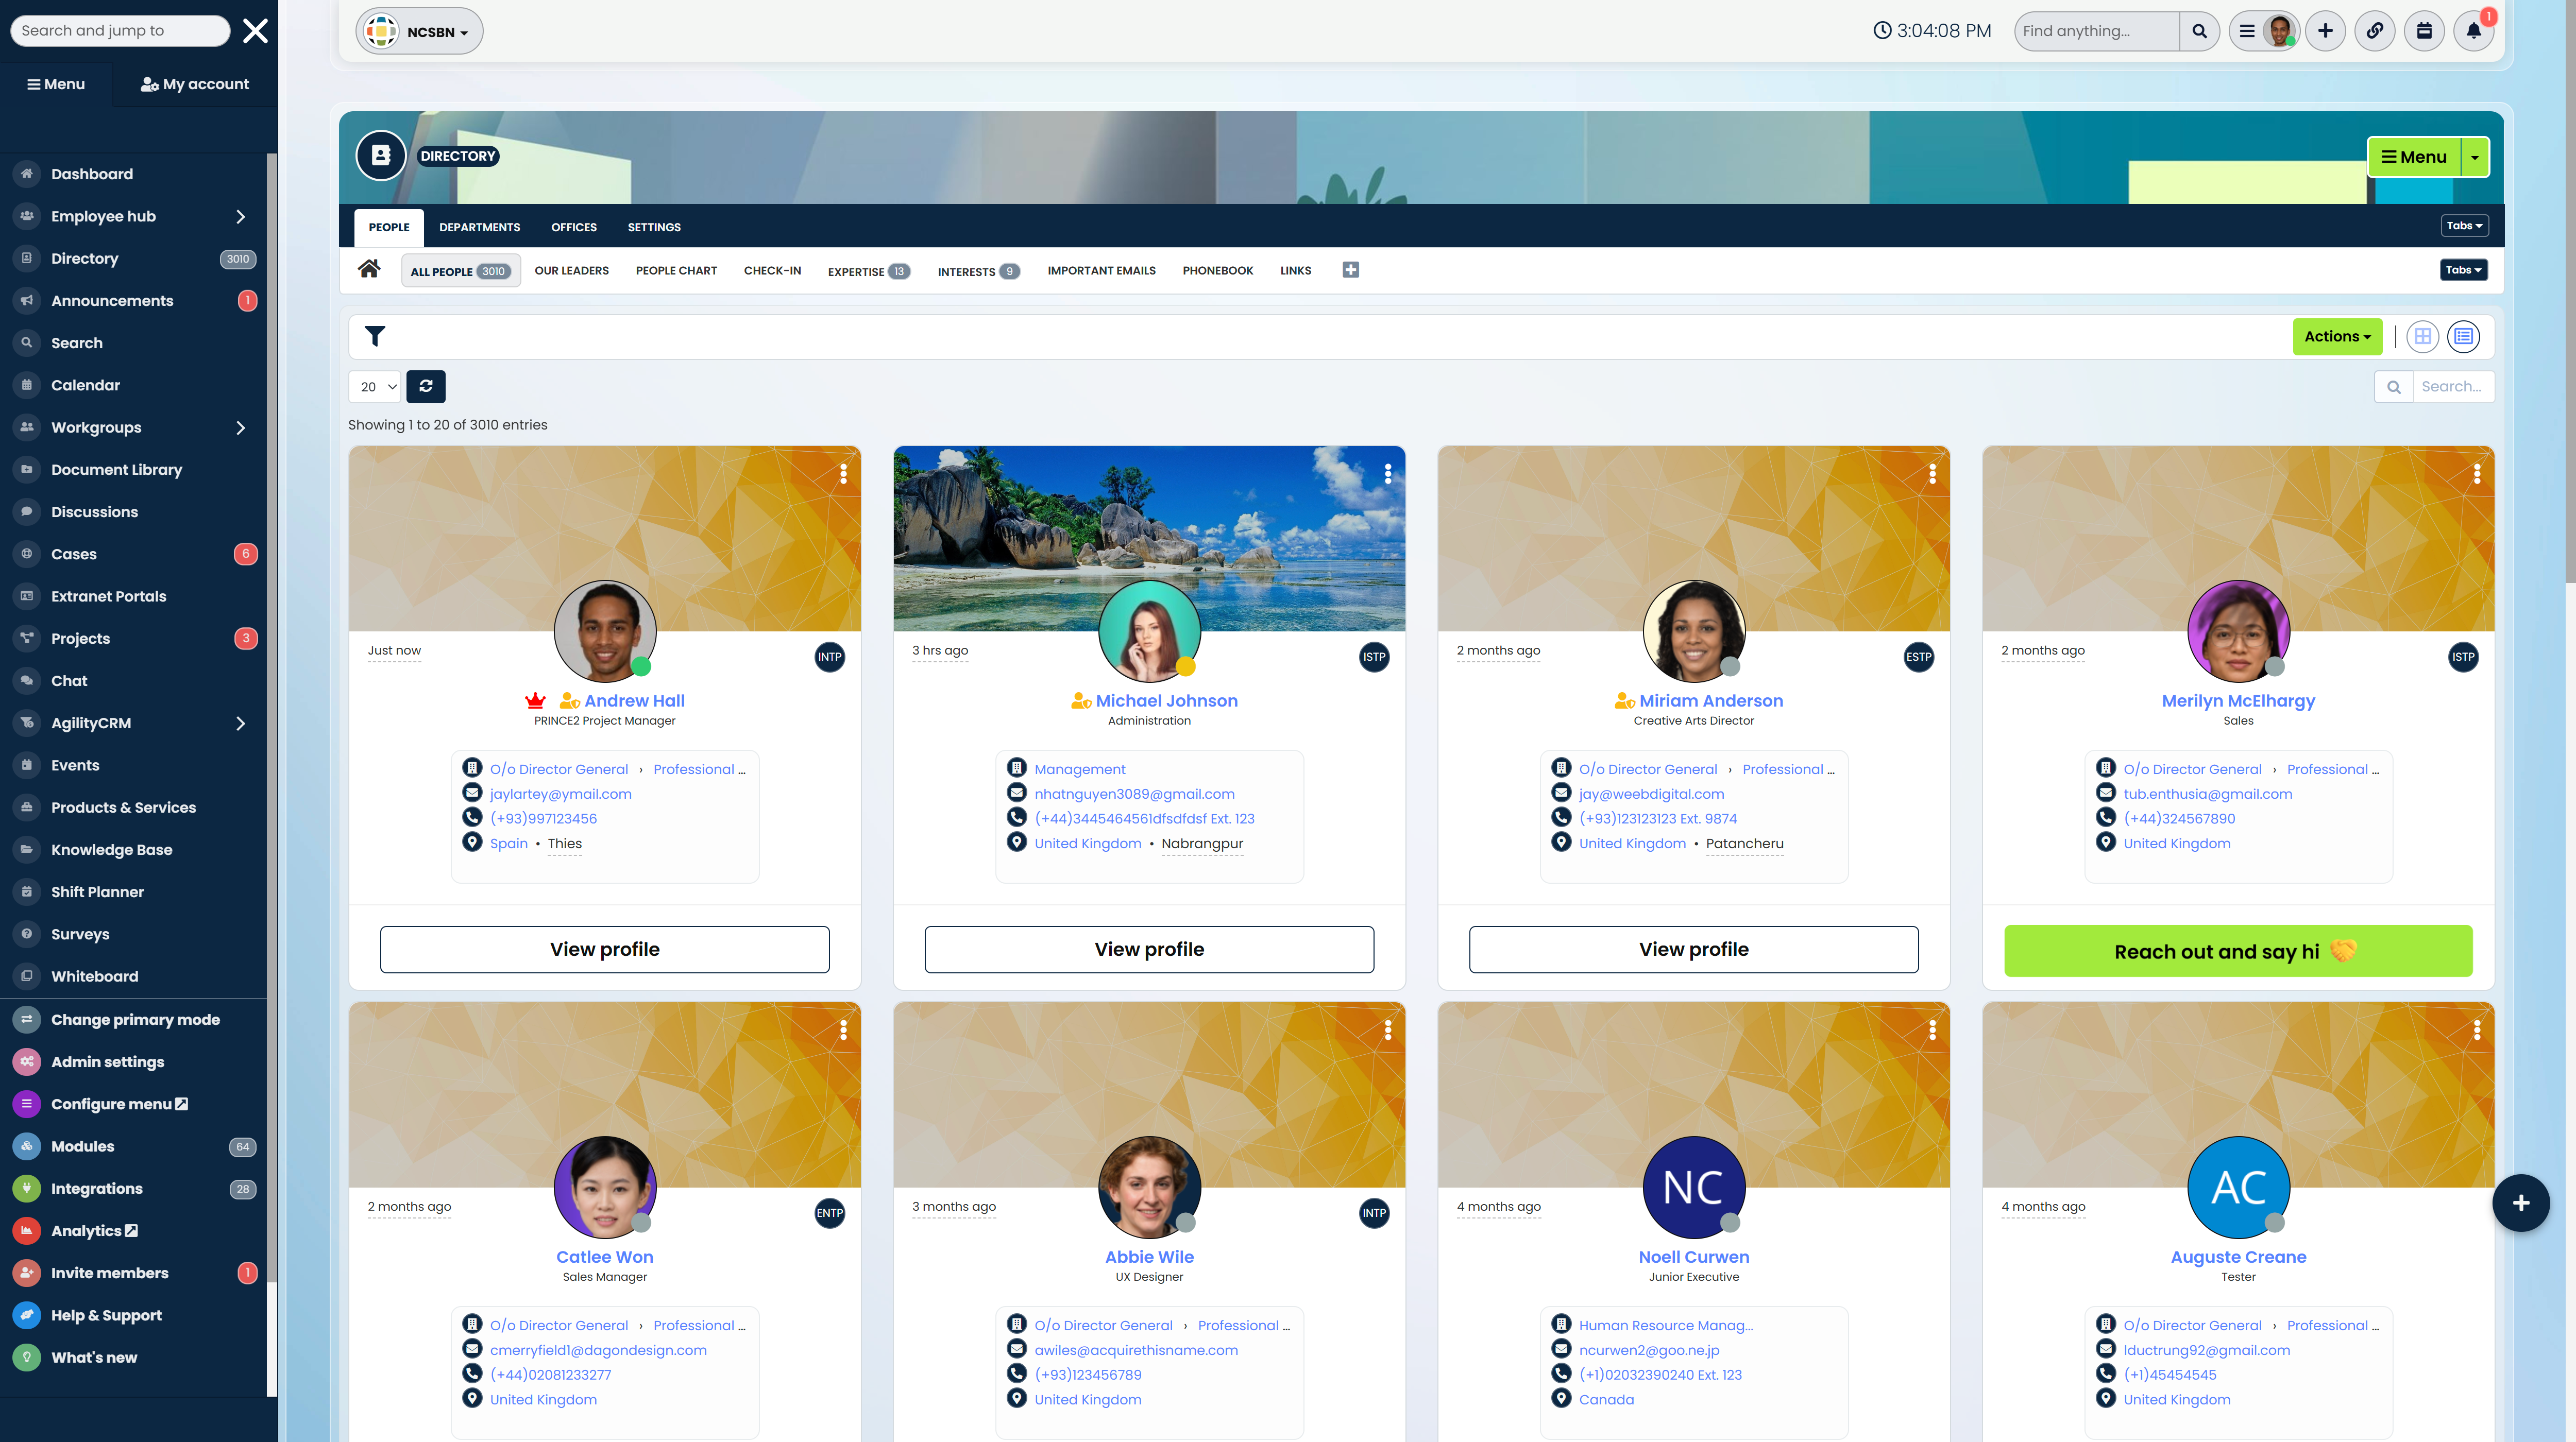Click the top search magnifier button
The width and height of the screenshot is (2576, 1442).
[2199, 31]
